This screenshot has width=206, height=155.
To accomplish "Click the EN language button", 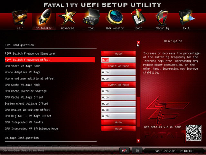I will pos(137,150).
